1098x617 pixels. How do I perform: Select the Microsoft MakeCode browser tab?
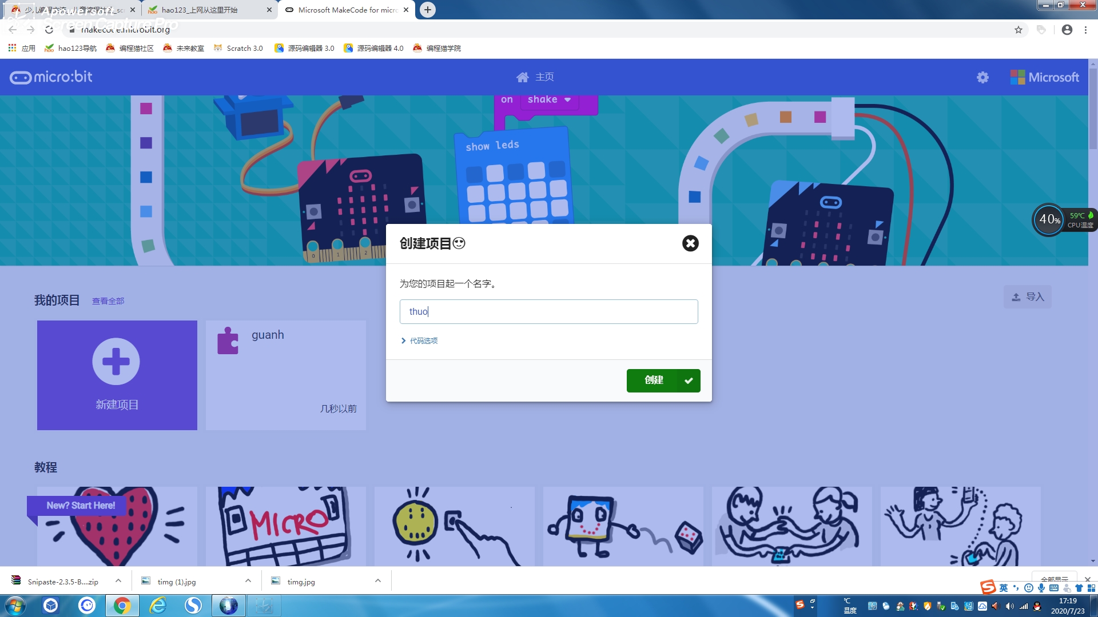pyautogui.click(x=347, y=10)
